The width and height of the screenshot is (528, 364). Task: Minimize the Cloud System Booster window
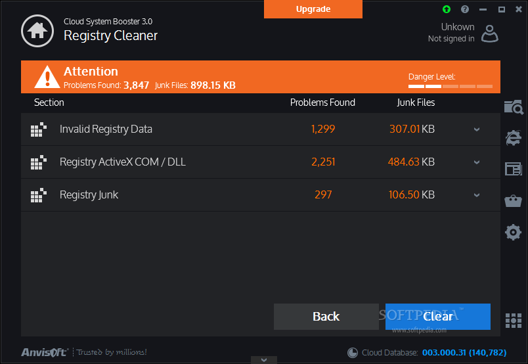tap(483, 9)
